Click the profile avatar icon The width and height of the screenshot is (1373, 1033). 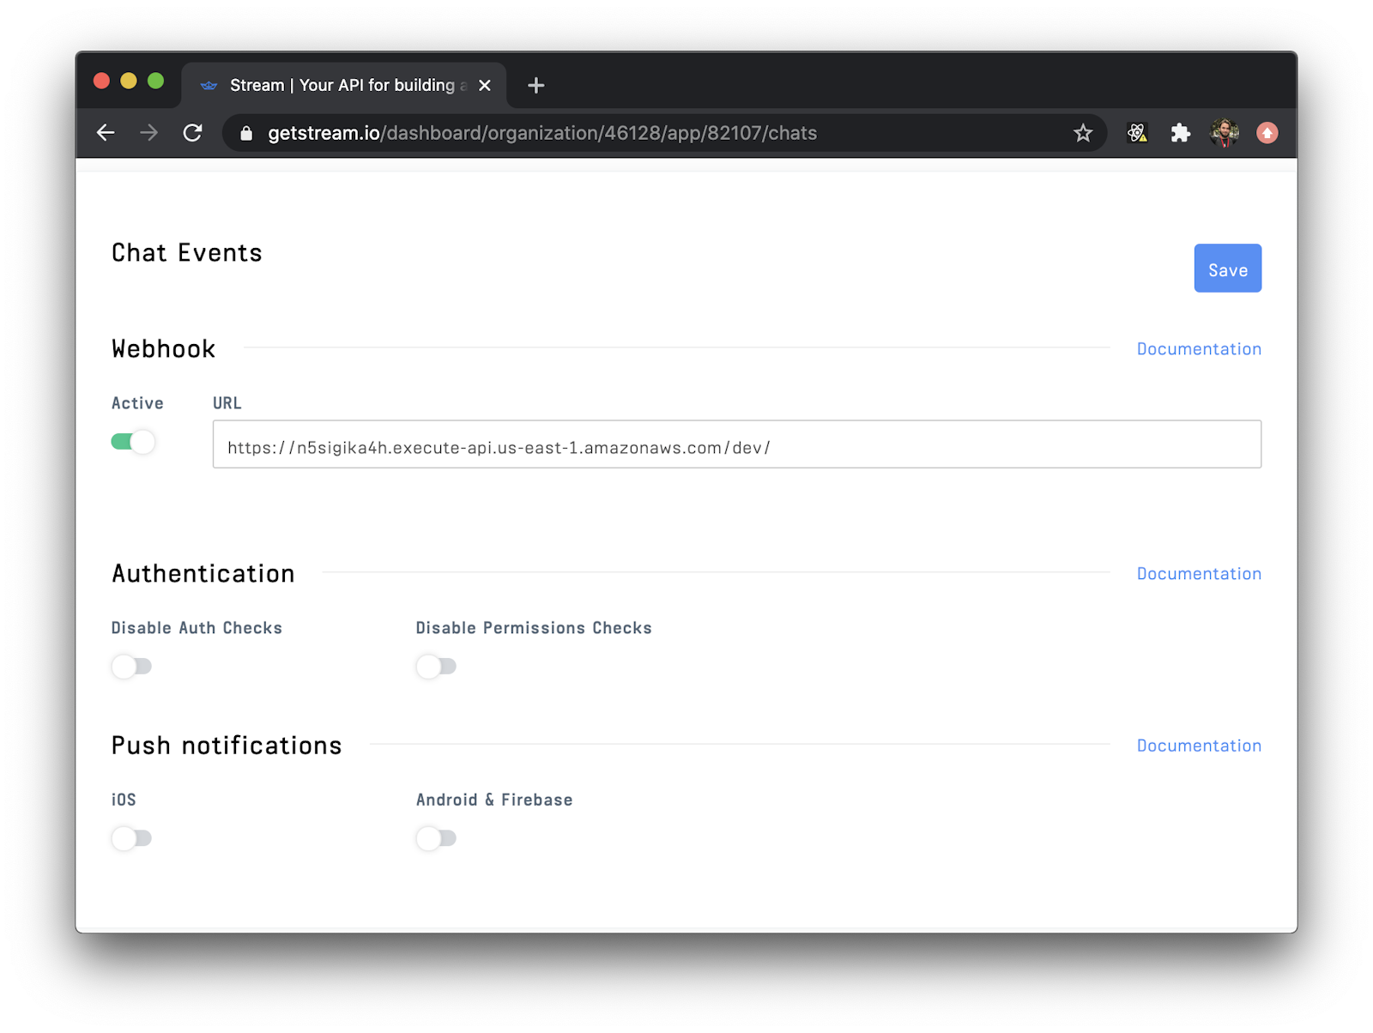click(1225, 133)
